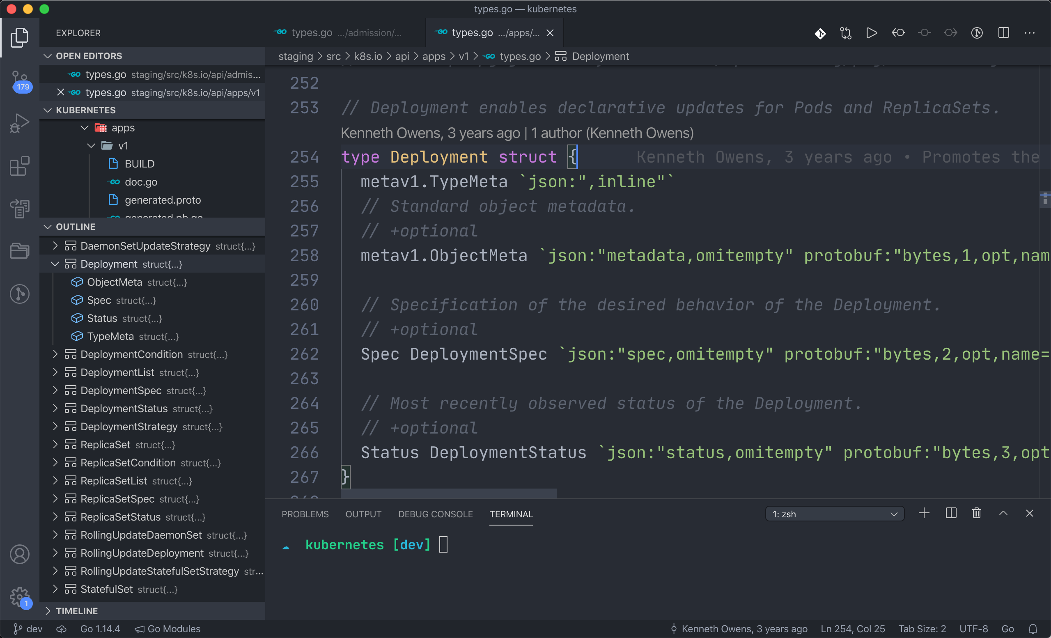Collapse the apps folder

pyautogui.click(x=85, y=128)
